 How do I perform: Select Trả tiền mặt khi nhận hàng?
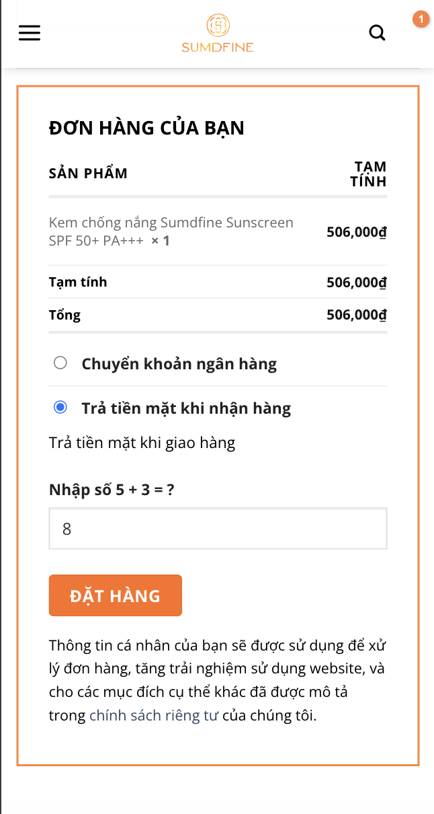pyautogui.click(x=60, y=407)
